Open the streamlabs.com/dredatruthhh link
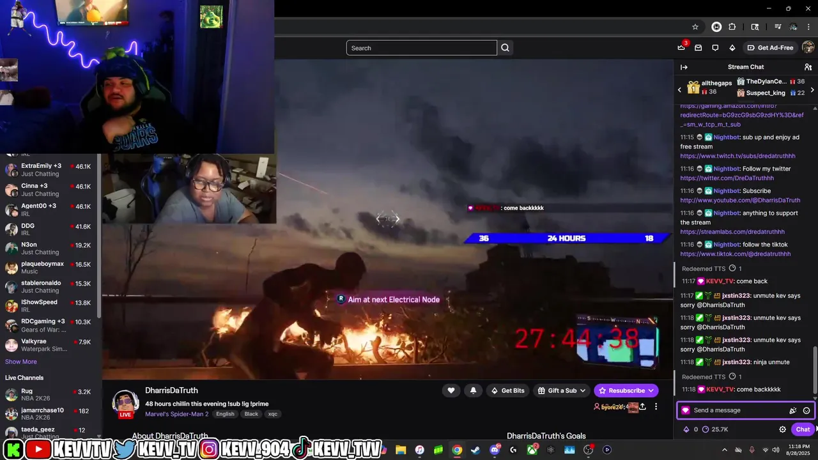This screenshot has height=460, width=818. tap(732, 232)
